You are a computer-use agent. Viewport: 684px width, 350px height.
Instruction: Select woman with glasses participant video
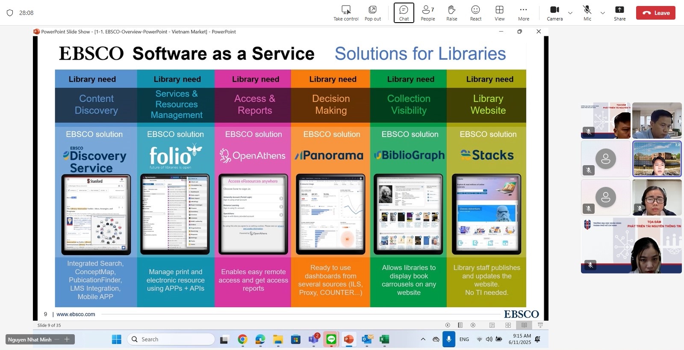click(657, 197)
